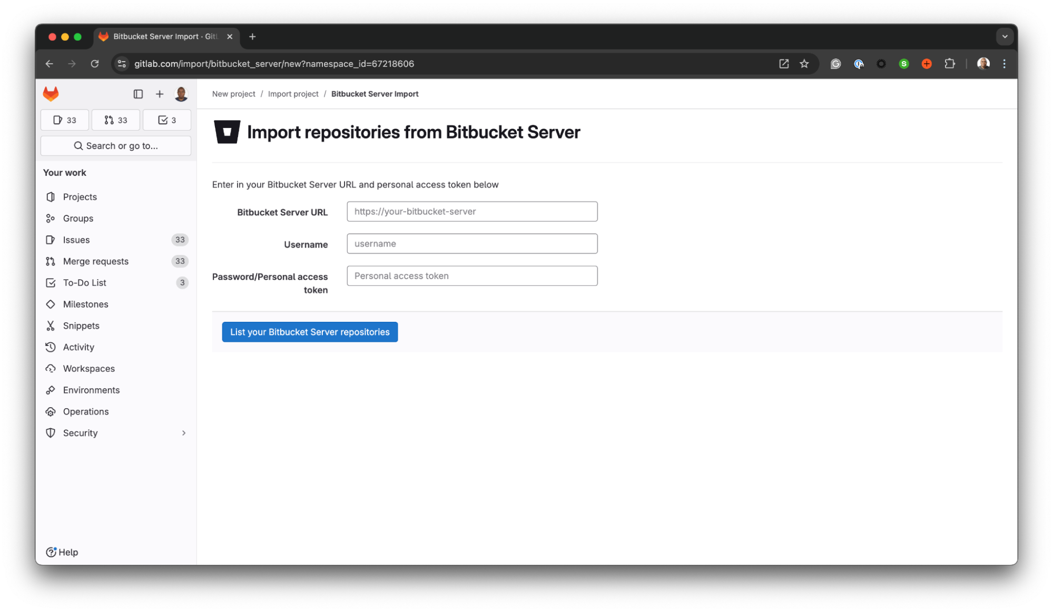Open the user avatar menu in sidebar
Viewport: 1053px width, 612px height.
point(181,94)
